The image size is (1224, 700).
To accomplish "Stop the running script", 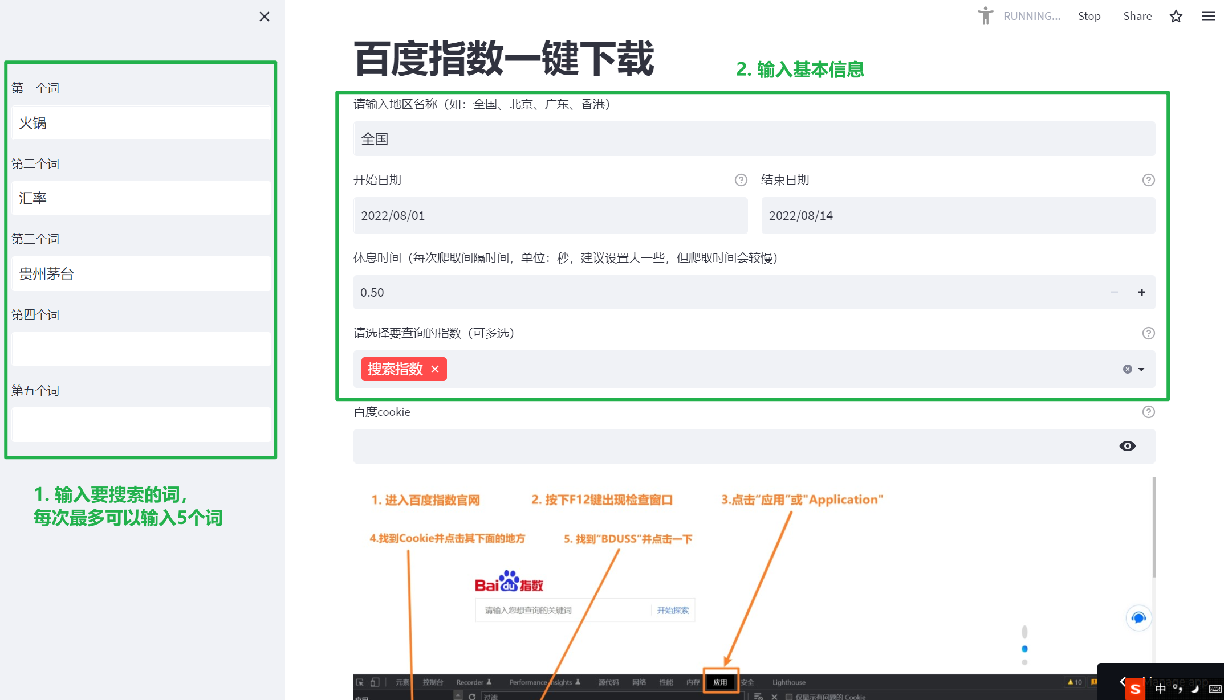I will (1089, 16).
